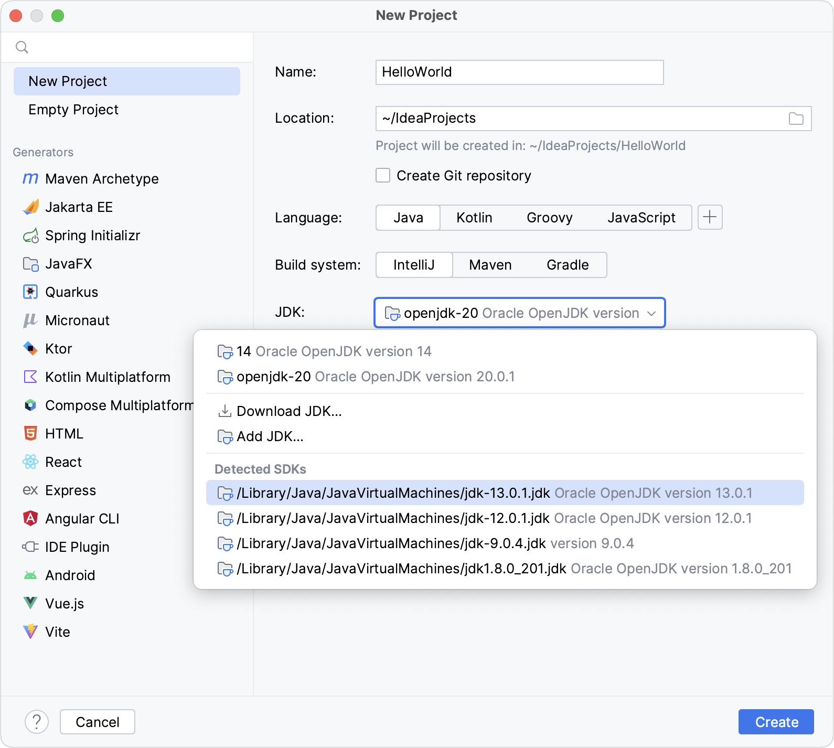Click the Create button
The height and width of the screenshot is (748, 834).
point(776,722)
